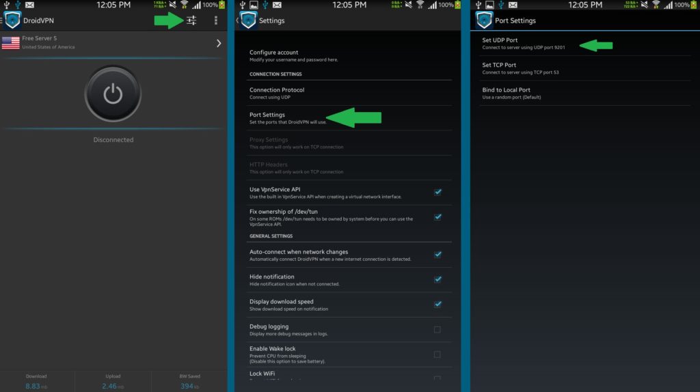Image resolution: width=700 pixels, height=392 pixels.
Task: Tap the Lock WiFi setting label
Action: point(262,374)
